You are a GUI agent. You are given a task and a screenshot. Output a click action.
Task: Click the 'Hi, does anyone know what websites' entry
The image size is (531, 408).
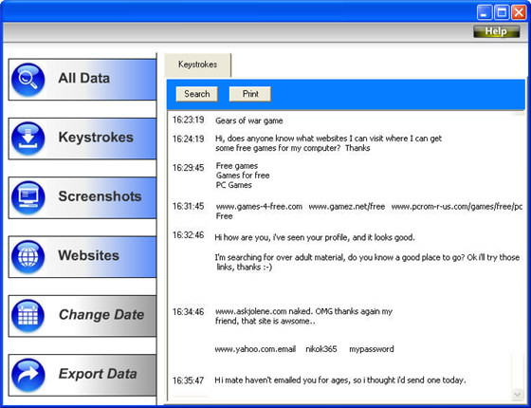coord(328,143)
